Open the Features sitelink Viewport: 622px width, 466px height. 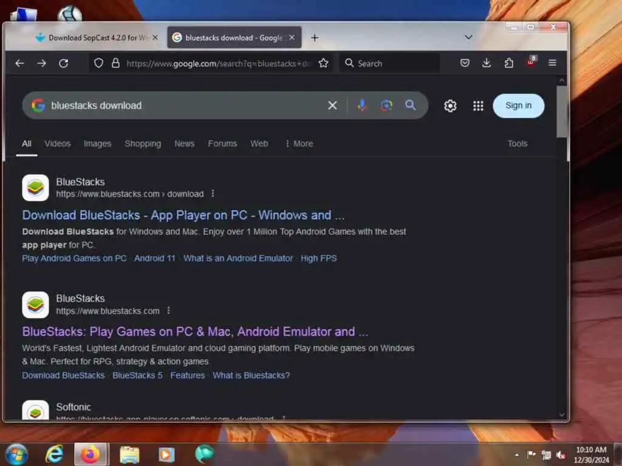(188, 375)
